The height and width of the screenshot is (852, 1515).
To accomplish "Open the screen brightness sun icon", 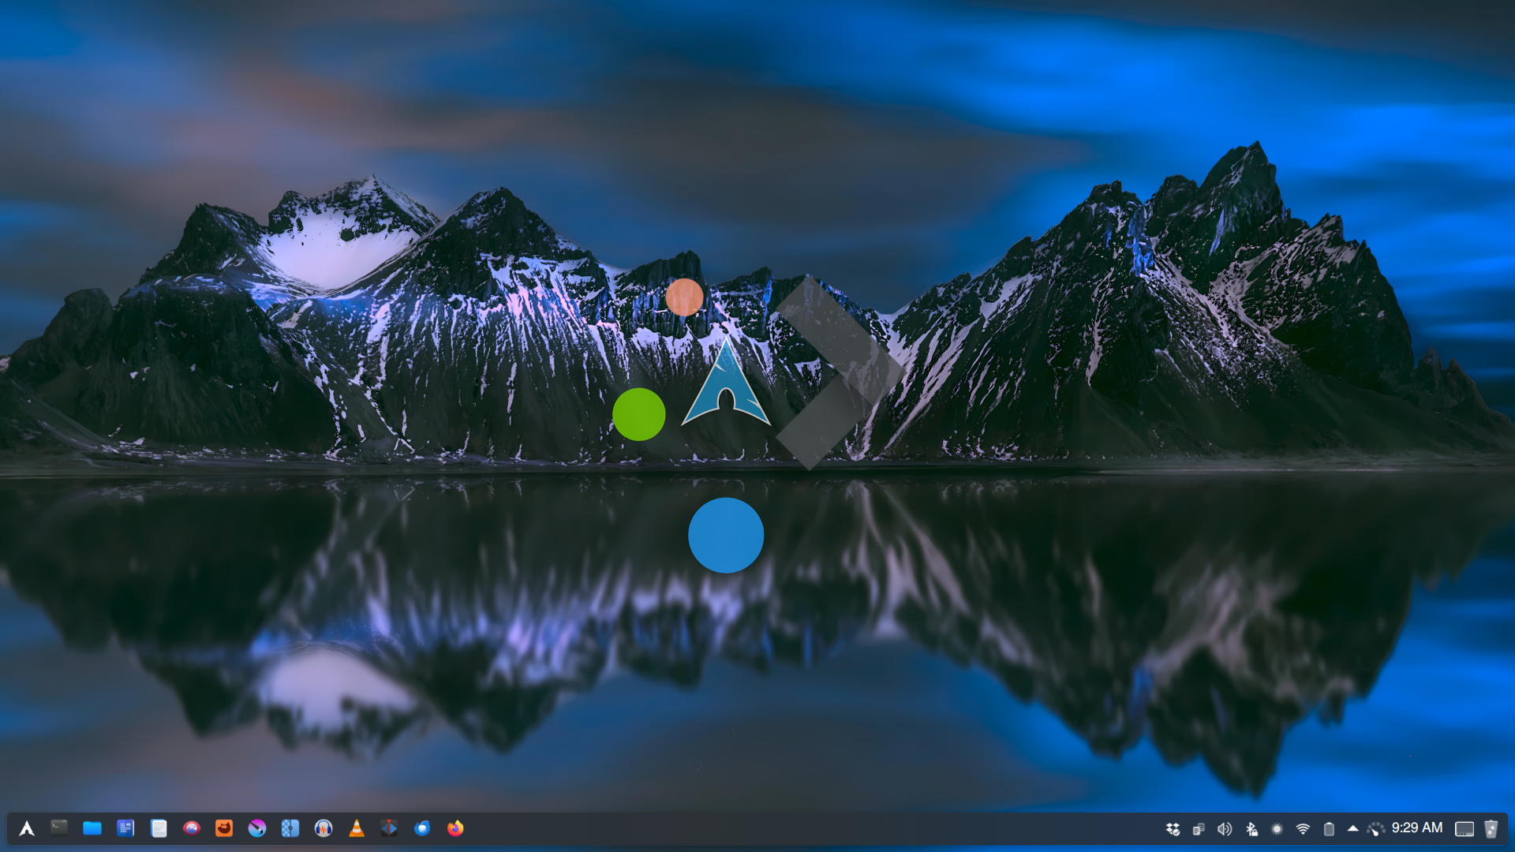I will [1277, 829].
